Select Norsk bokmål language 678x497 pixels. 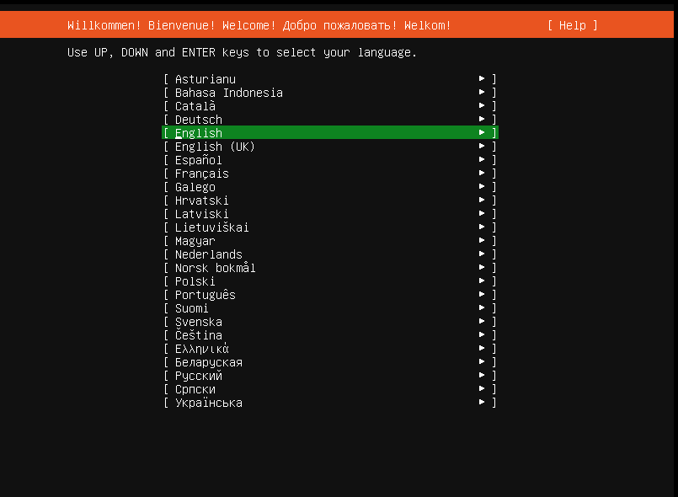[x=330, y=268]
